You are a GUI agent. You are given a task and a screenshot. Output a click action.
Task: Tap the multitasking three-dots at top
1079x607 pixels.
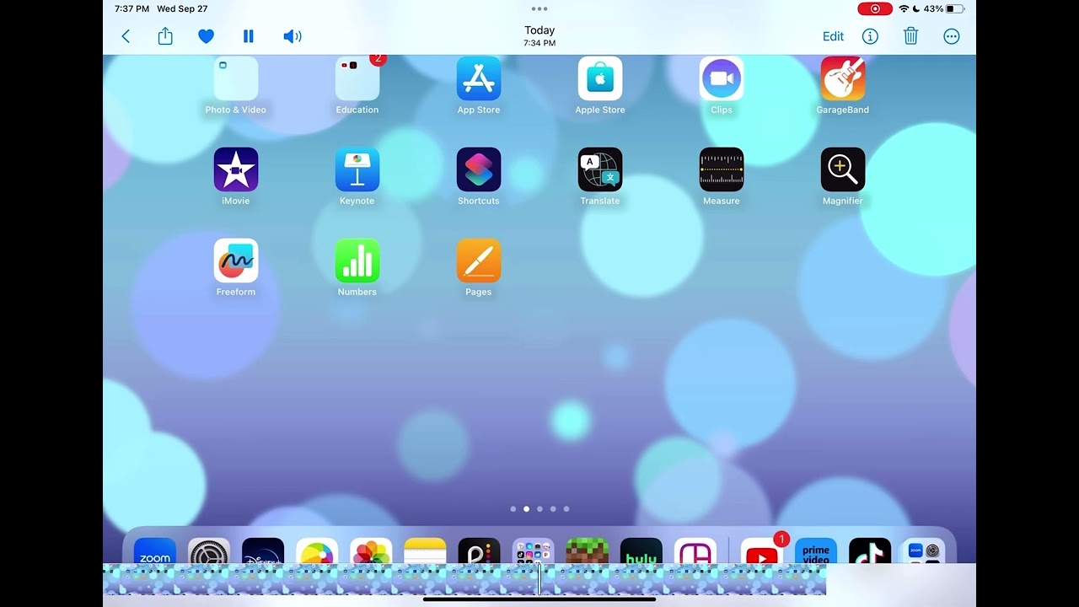(539, 8)
